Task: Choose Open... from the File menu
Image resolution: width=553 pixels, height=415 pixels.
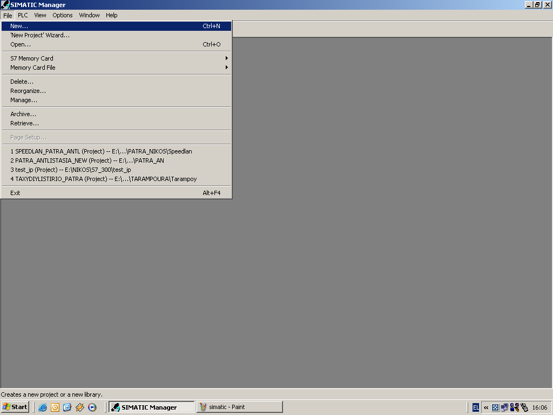Action: tap(117, 44)
